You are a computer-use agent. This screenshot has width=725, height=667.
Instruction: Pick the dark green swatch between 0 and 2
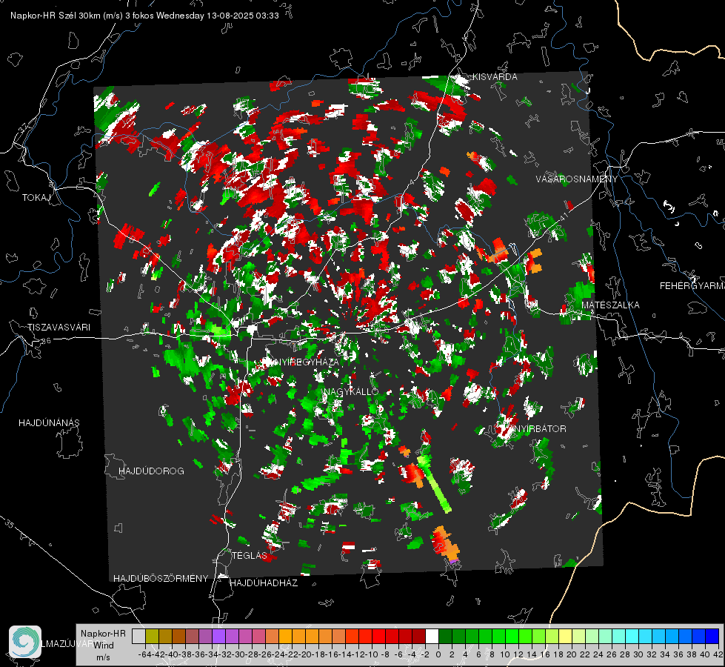[445, 636]
